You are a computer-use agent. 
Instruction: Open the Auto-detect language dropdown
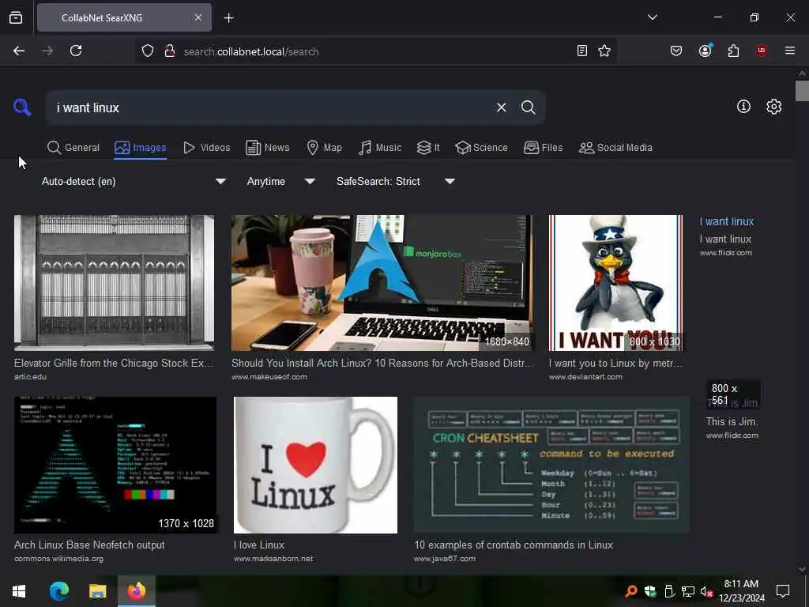pyautogui.click(x=134, y=181)
